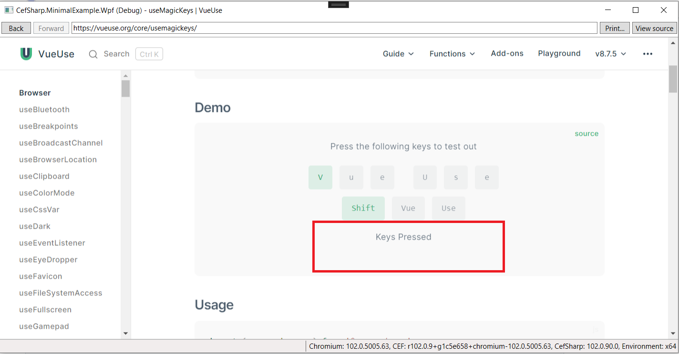Open useEyeDropper in sidebar
Screen dimensions: 679x354
click(x=48, y=260)
